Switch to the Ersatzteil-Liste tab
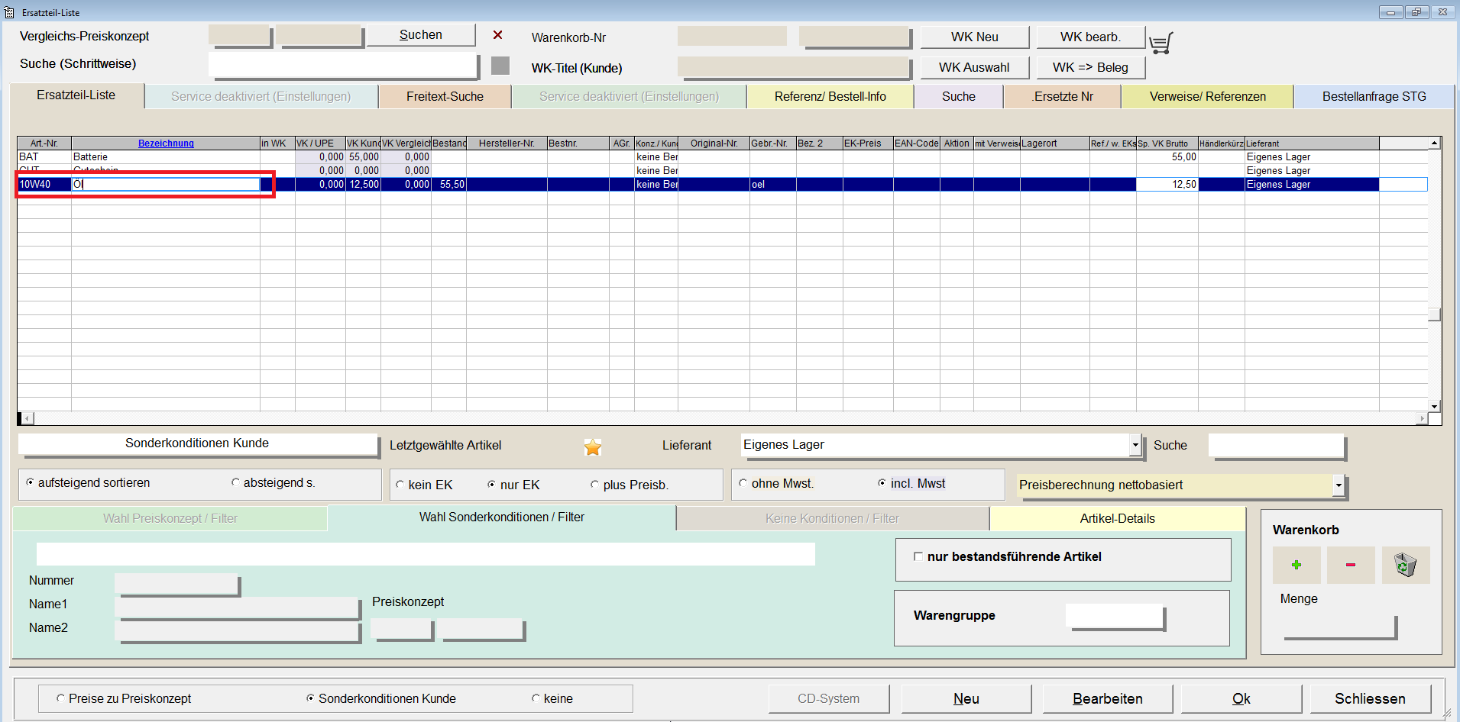 click(76, 95)
